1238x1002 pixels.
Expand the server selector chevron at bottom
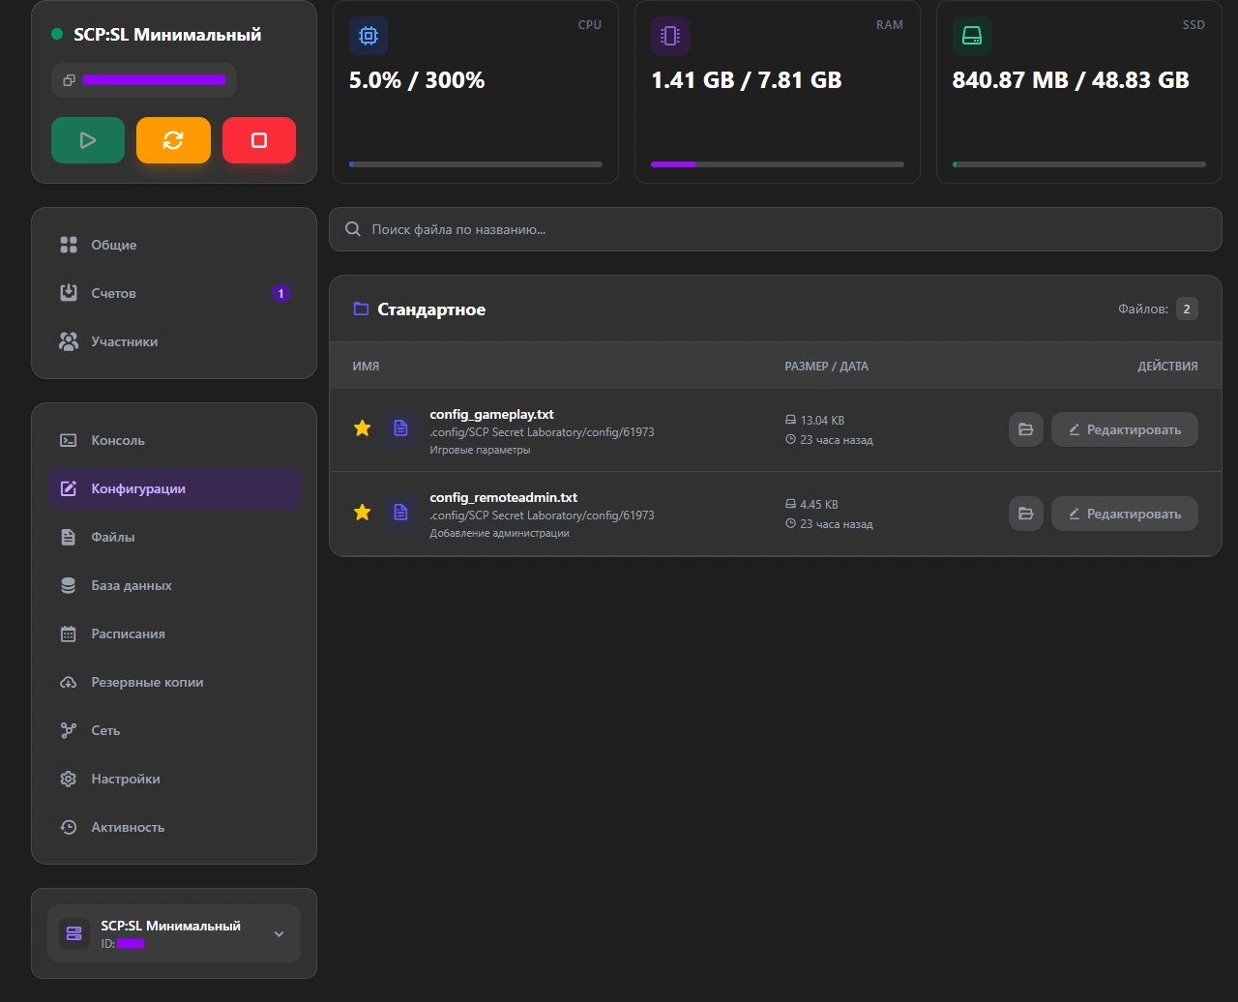click(279, 934)
